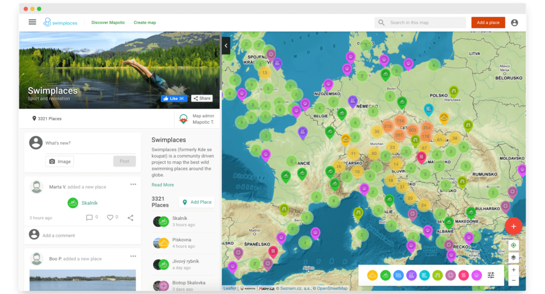Click the Post button
Image resolution: width=545 pixels, height=294 pixels.
125,161
